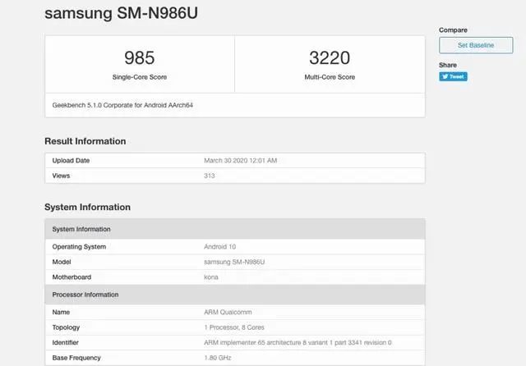Screen dimensions: 526x366
Task: Click the Processor Information table header
Action: click(235, 295)
